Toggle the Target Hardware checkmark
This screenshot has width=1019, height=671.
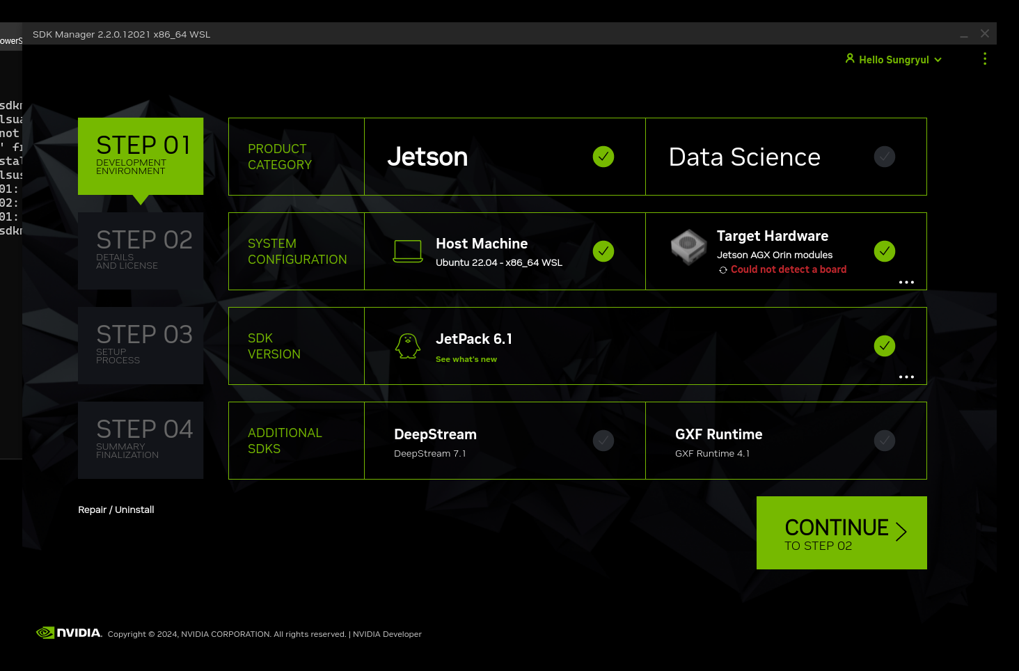click(x=885, y=251)
